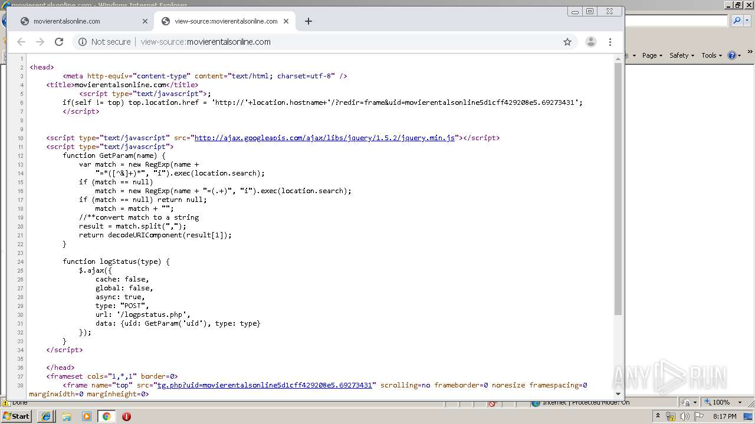Click the meta http-equiv content-type line
This screenshot has width=755, height=424.
click(205, 76)
